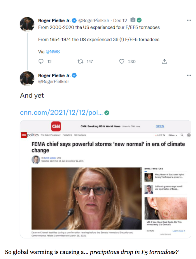This screenshot has height=259, width=196.
Task: Click the CNN search magnifier icon
Action: (182, 135)
